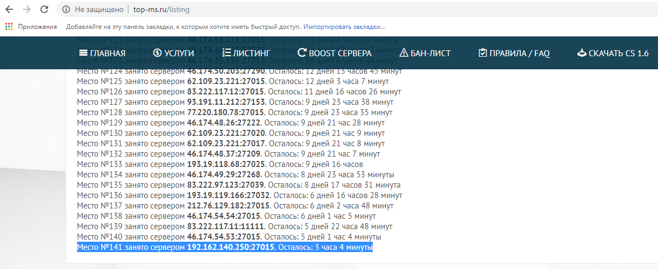Click server address 62.109.23.221:27020
This screenshot has width=658, height=269.
pos(226,133)
